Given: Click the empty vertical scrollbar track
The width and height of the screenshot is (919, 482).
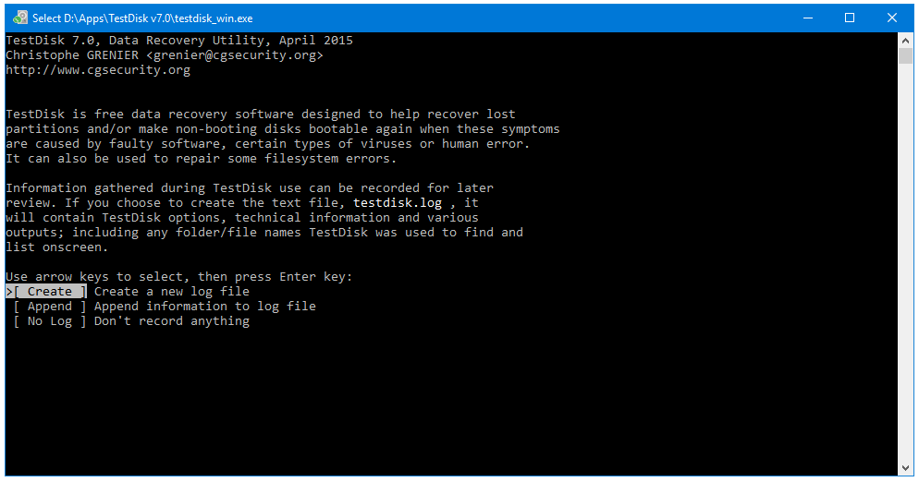Looking at the screenshot, I should (905, 262).
